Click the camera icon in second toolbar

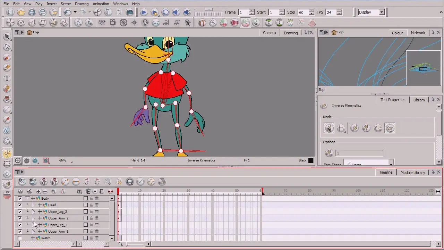pyautogui.click(x=113, y=23)
